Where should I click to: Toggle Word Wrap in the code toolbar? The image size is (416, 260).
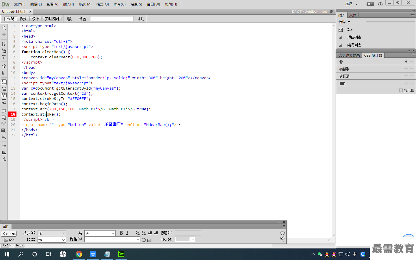[x=4, y=95]
